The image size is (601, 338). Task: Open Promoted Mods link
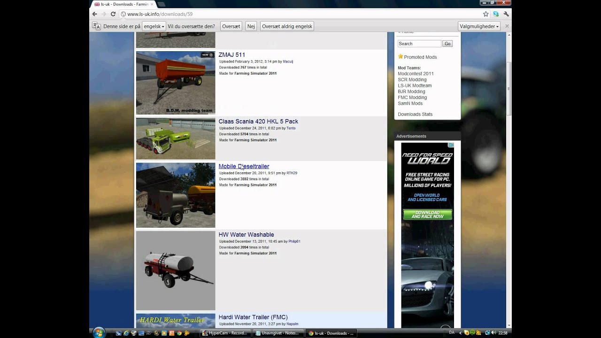[420, 57]
